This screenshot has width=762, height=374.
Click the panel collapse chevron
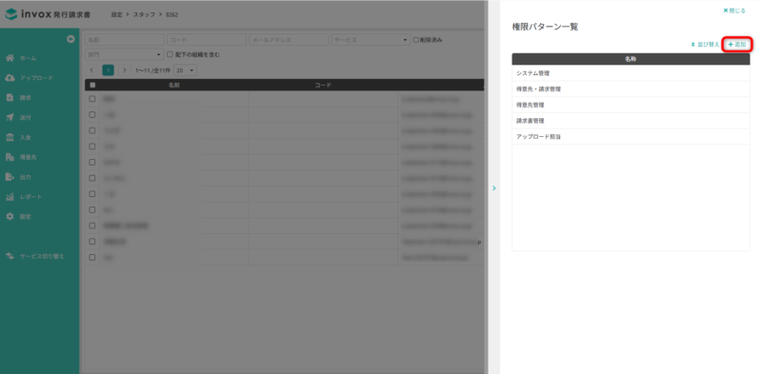[494, 188]
